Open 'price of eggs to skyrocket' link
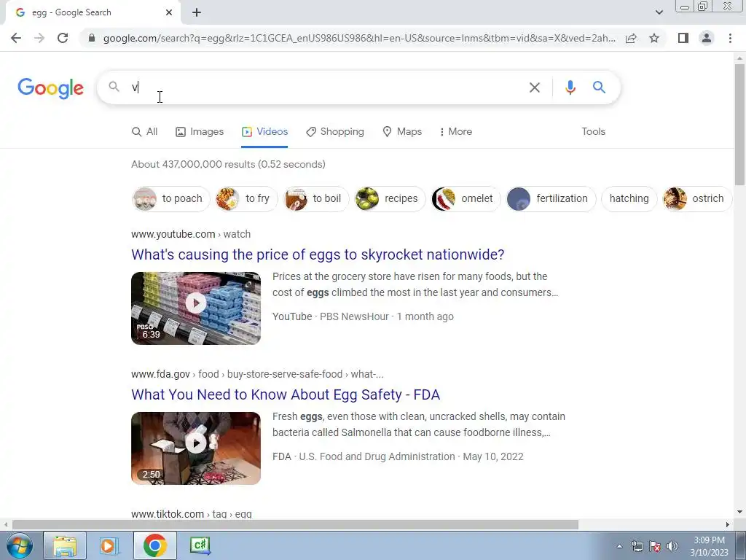Screen dimensions: 746x560 point(318,254)
